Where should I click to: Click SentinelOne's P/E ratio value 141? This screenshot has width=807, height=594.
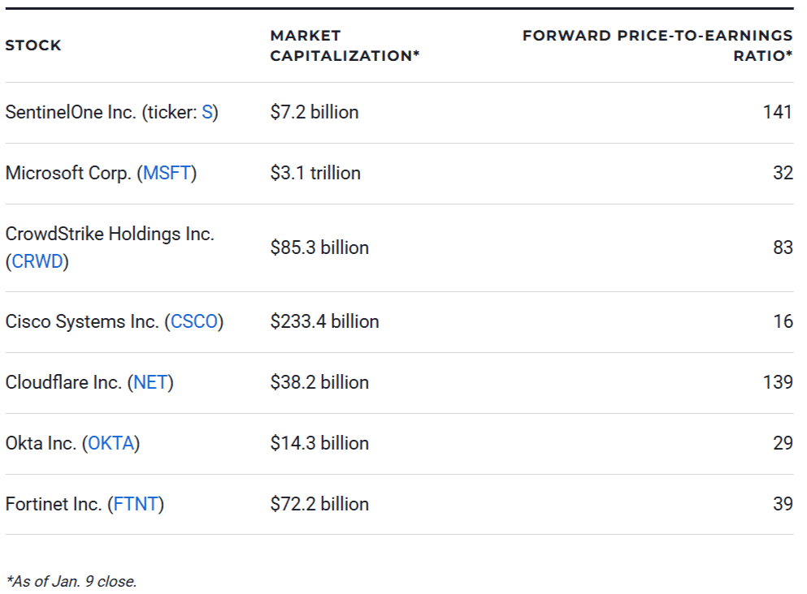[777, 112]
